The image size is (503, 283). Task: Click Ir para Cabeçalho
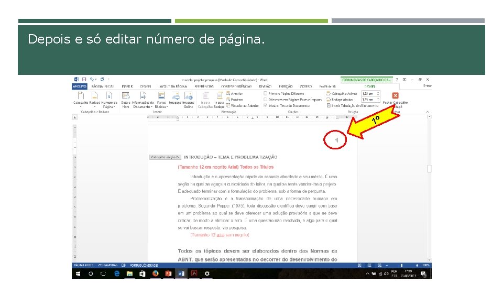205,100
